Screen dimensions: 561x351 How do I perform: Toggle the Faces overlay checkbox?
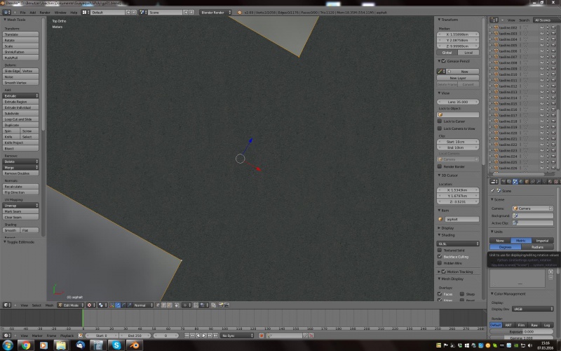pyautogui.click(x=440, y=294)
